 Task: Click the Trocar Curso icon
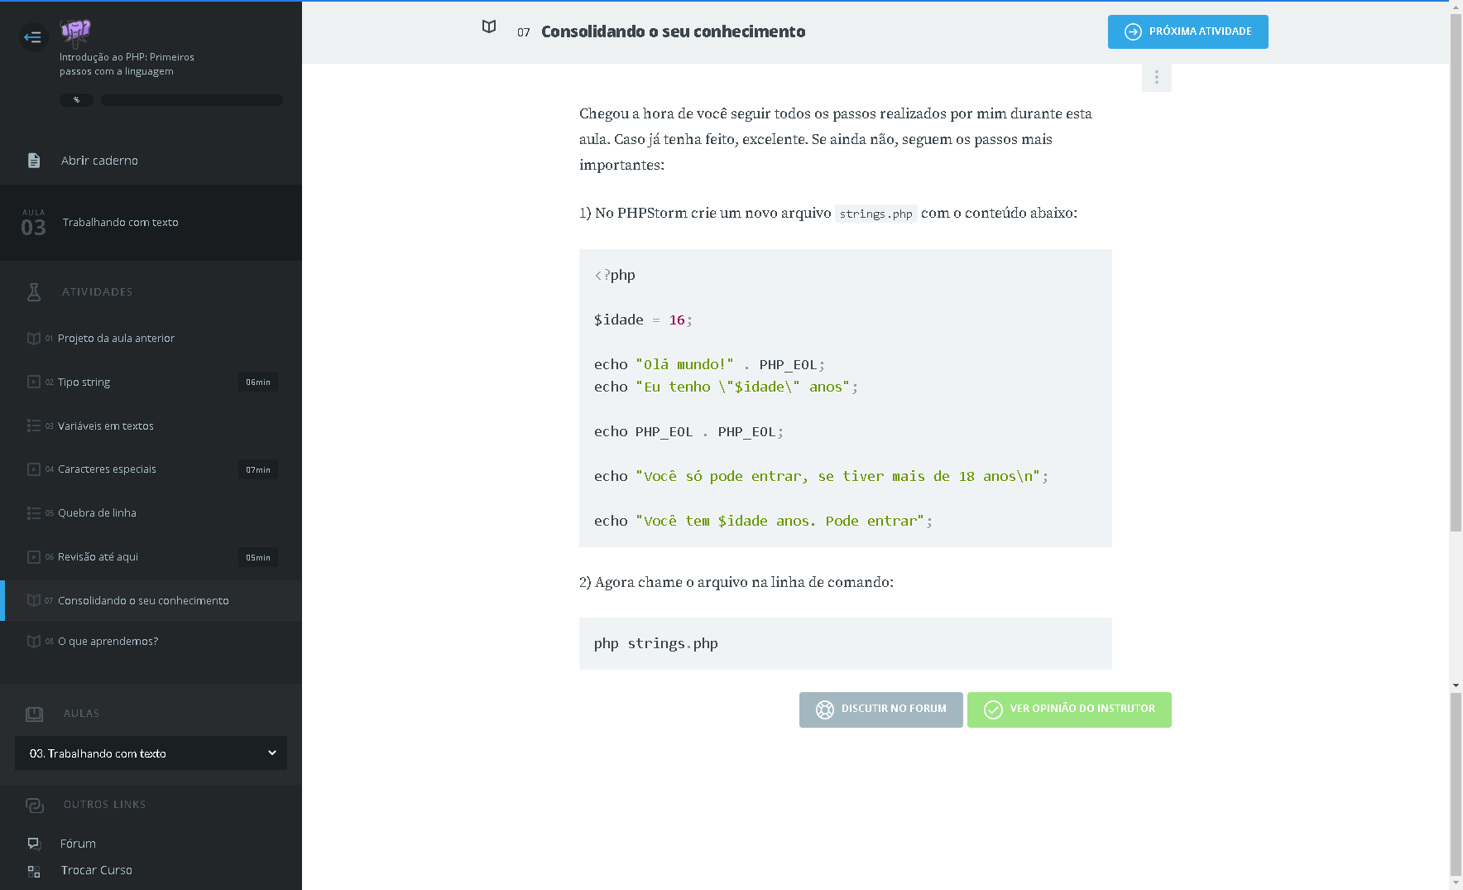pyautogui.click(x=34, y=871)
